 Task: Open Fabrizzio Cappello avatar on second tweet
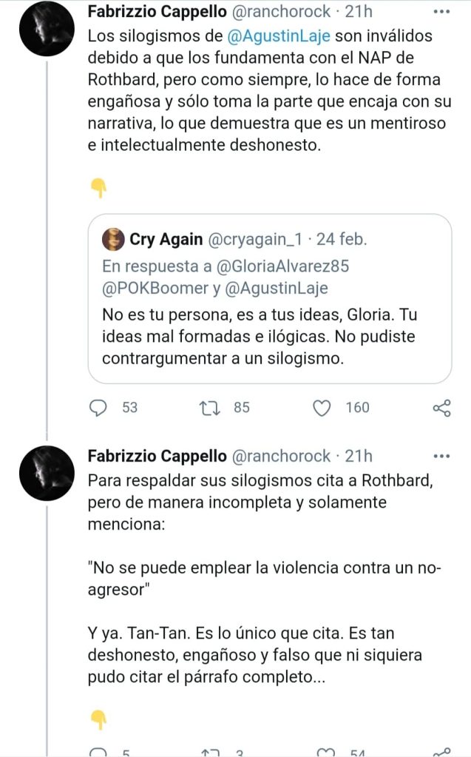pyautogui.click(x=47, y=473)
